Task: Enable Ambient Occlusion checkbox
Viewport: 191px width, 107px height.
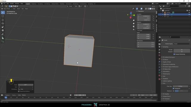Action: 164,57
